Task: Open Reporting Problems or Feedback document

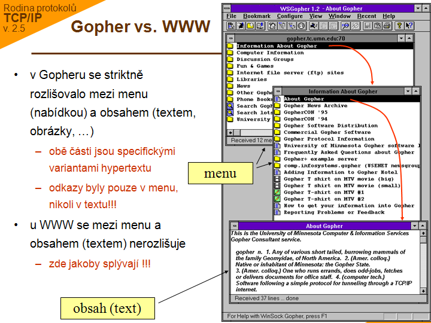Action: coord(333,212)
